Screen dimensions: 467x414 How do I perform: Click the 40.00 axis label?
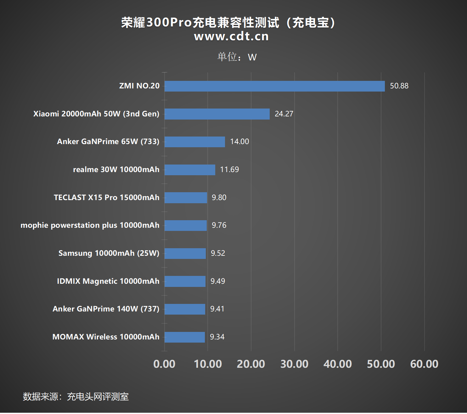click(338, 364)
